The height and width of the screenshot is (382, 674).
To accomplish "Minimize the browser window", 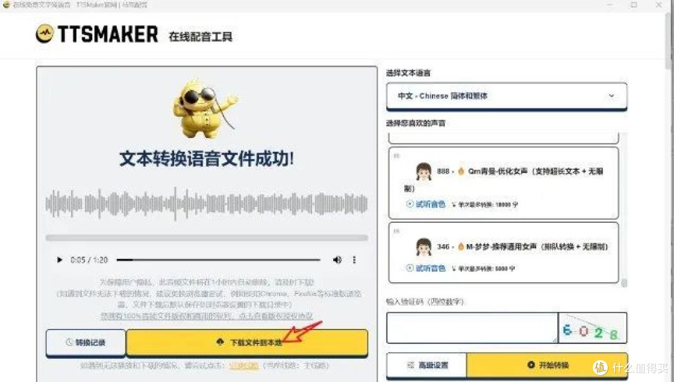I will pyautogui.click(x=610, y=5).
